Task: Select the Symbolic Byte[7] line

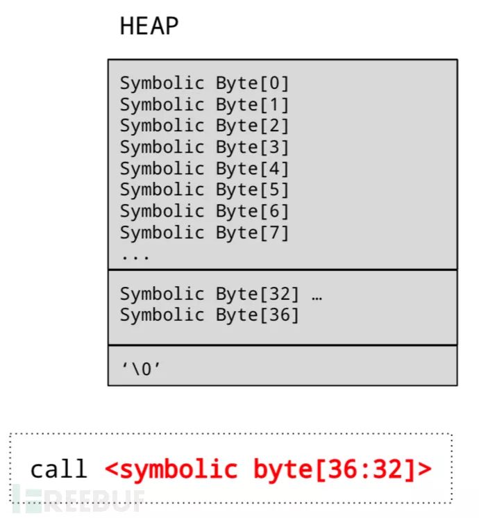Action: [204, 233]
